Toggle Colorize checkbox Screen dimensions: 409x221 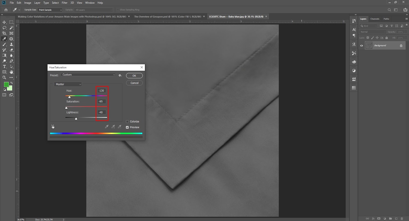127,122
